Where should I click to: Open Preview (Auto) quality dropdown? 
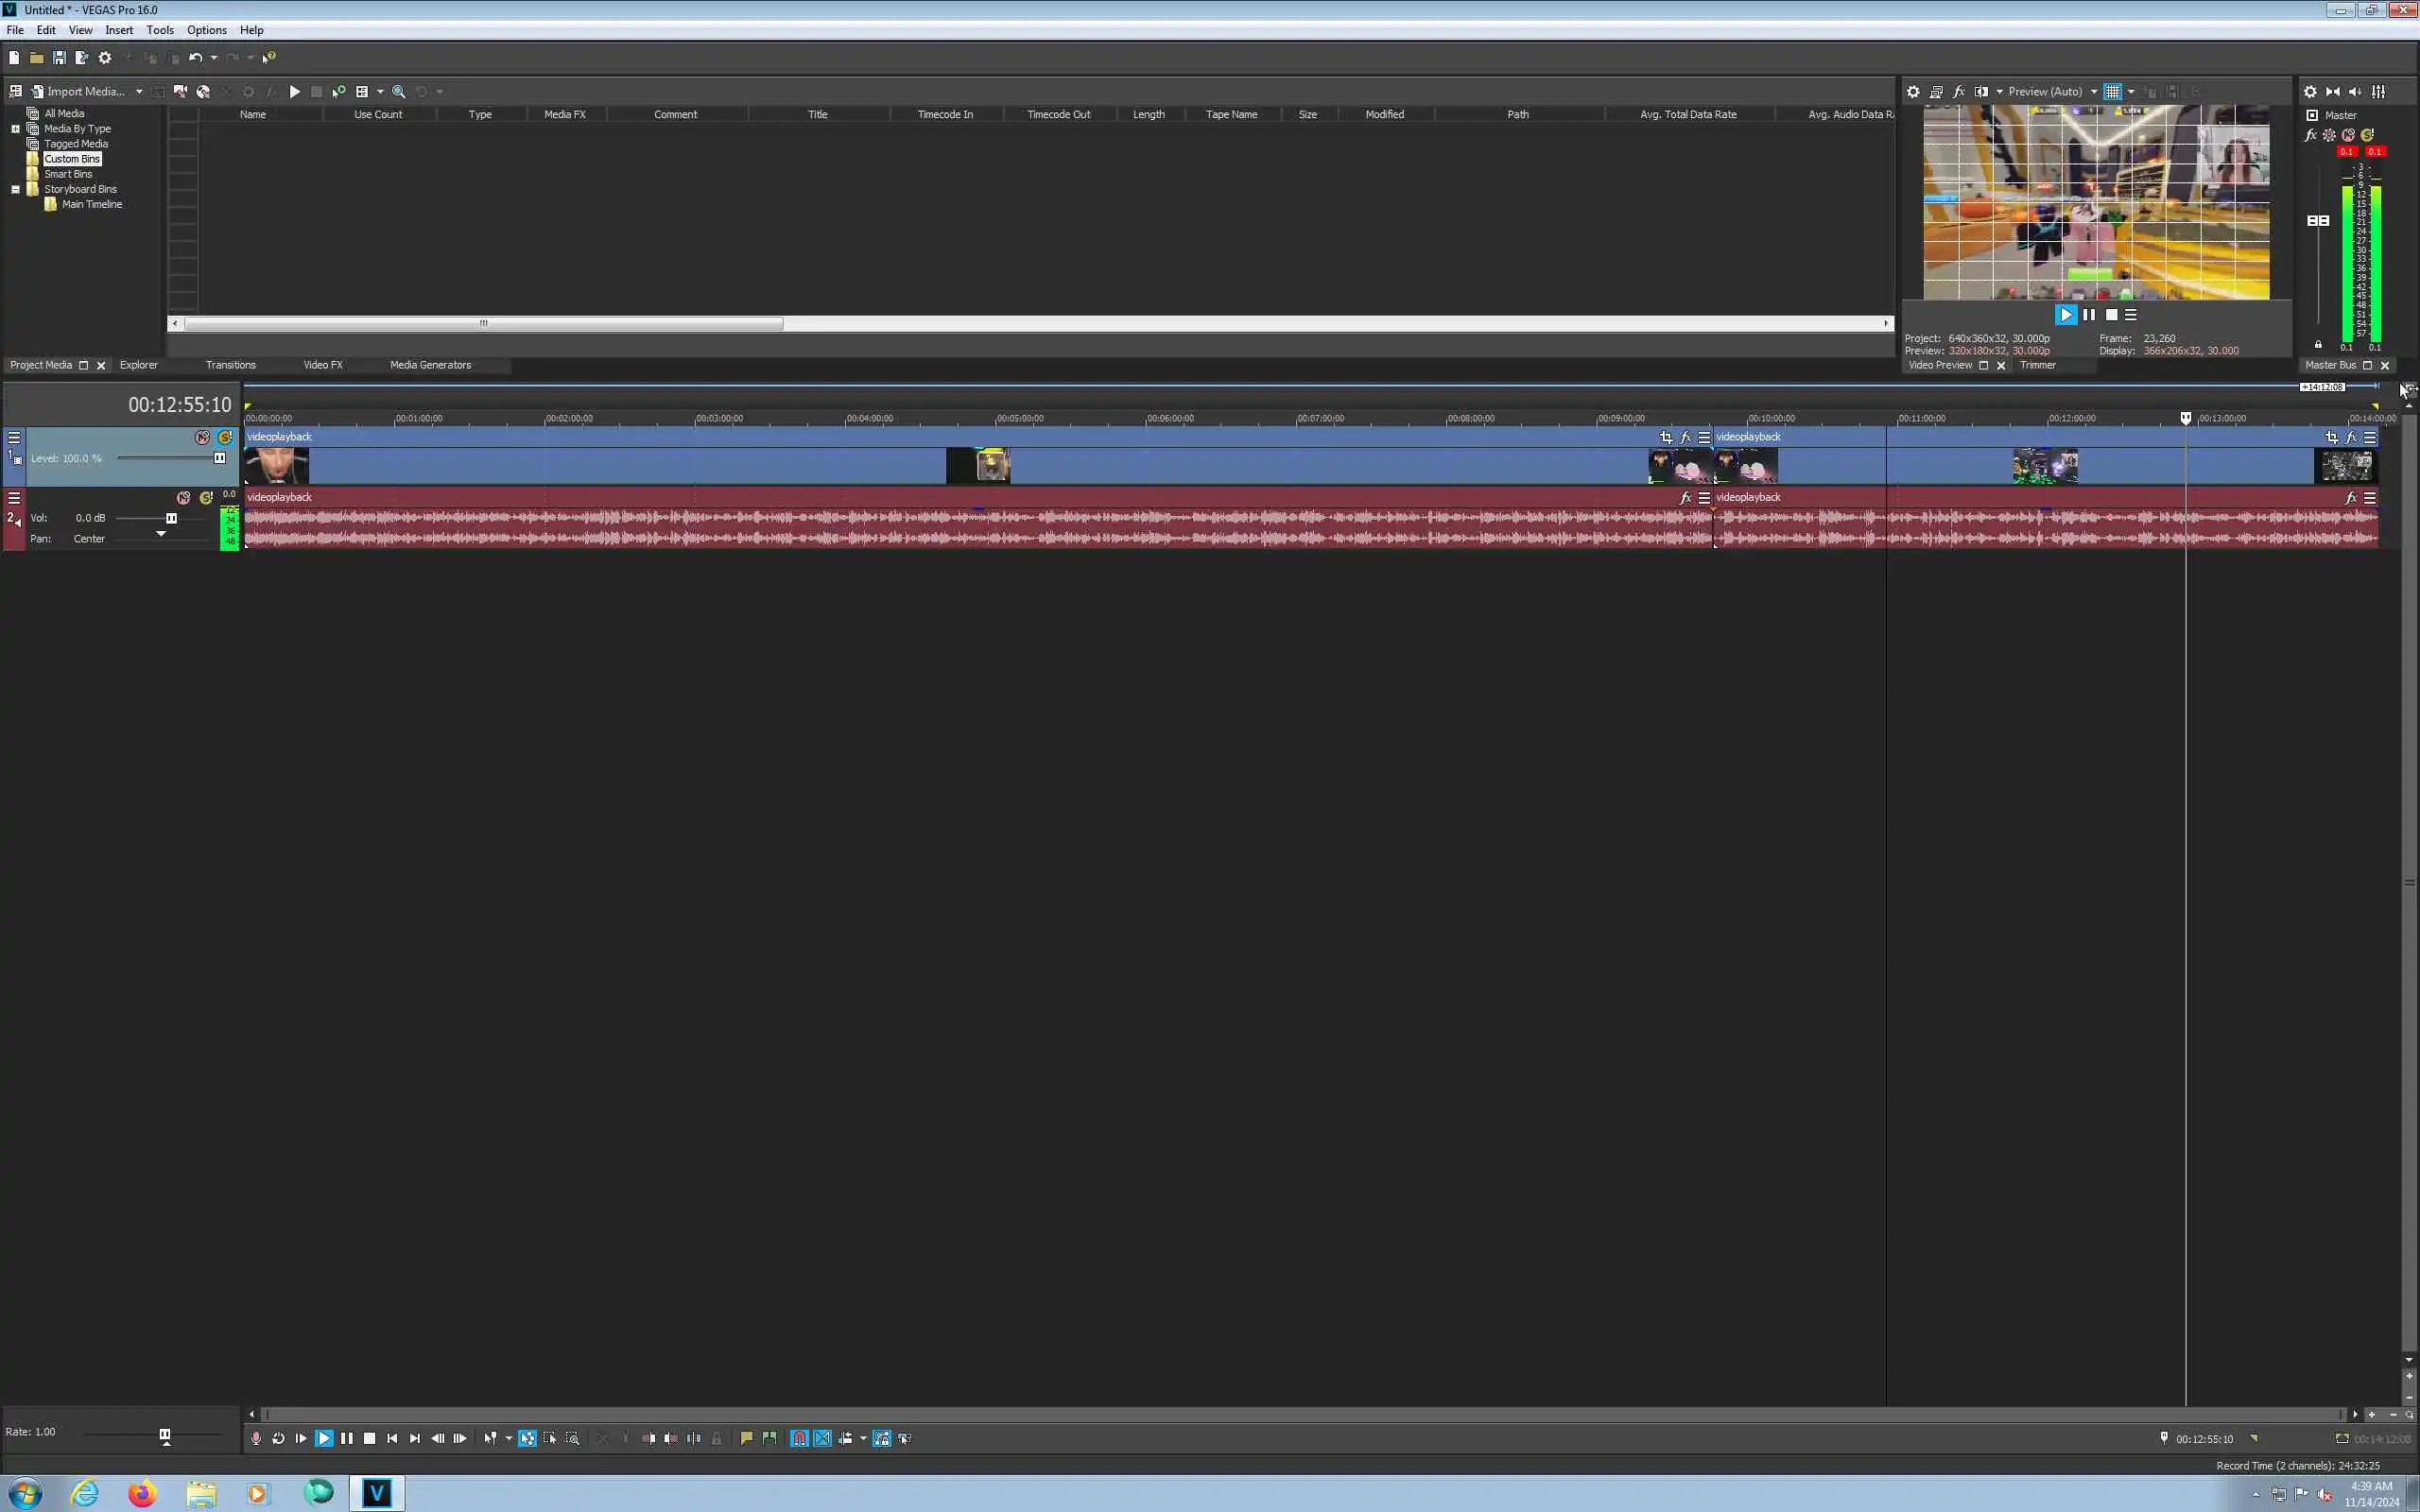pos(2093,91)
